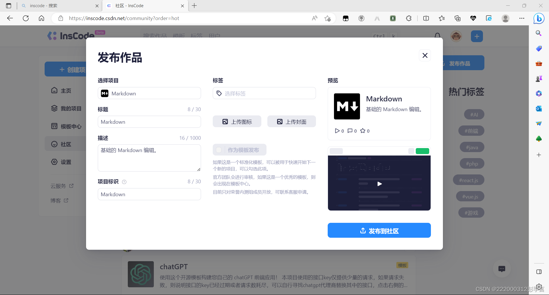Toggle read aloud icon
549x295 pixels.
tap(315, 18)
